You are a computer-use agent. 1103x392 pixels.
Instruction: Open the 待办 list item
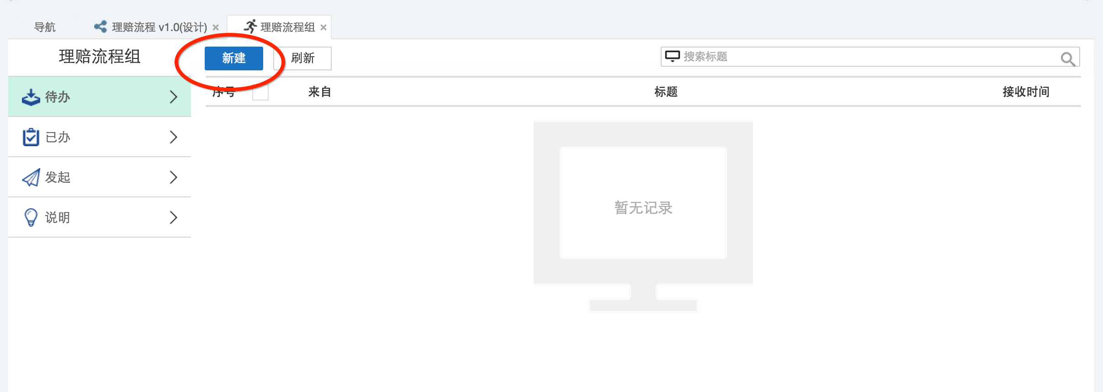[100, 97]
